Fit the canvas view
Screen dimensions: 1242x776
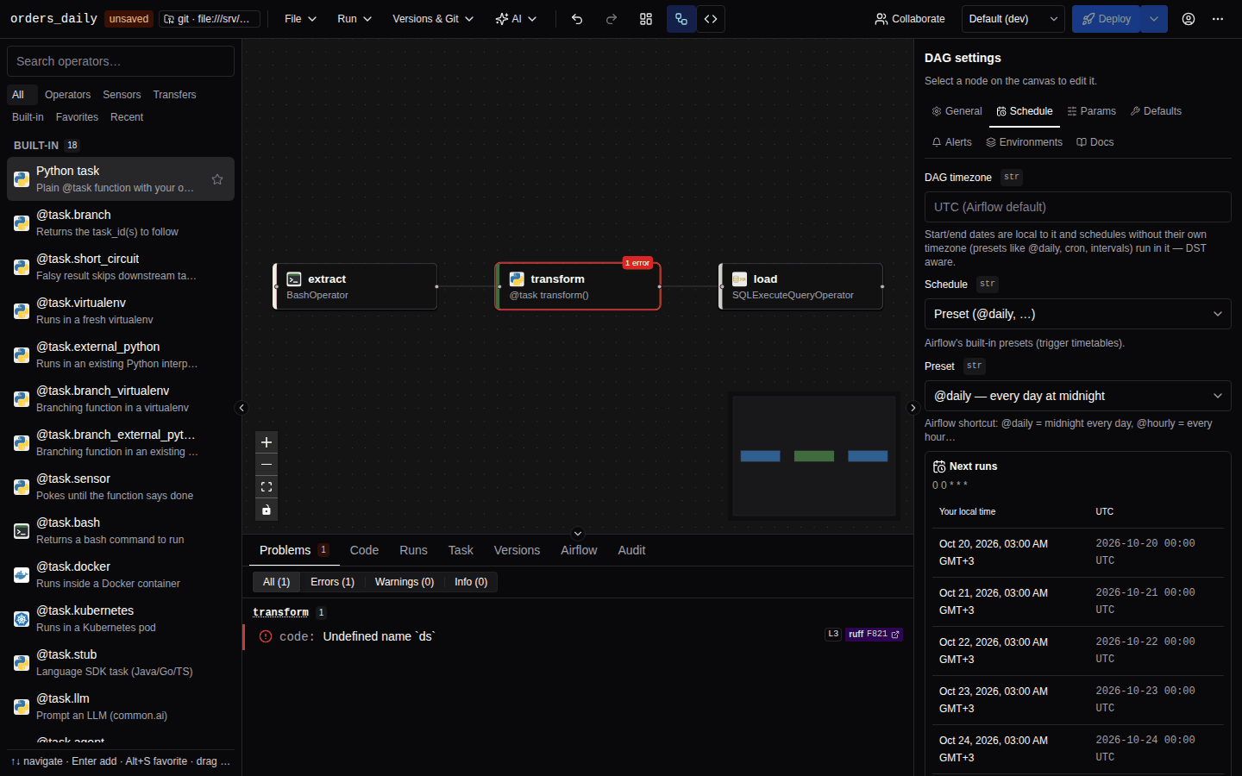point(267,487)
